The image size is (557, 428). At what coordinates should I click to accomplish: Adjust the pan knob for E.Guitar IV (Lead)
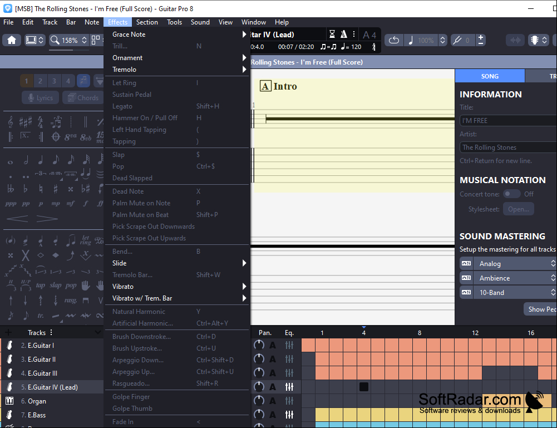click(259, 387)
